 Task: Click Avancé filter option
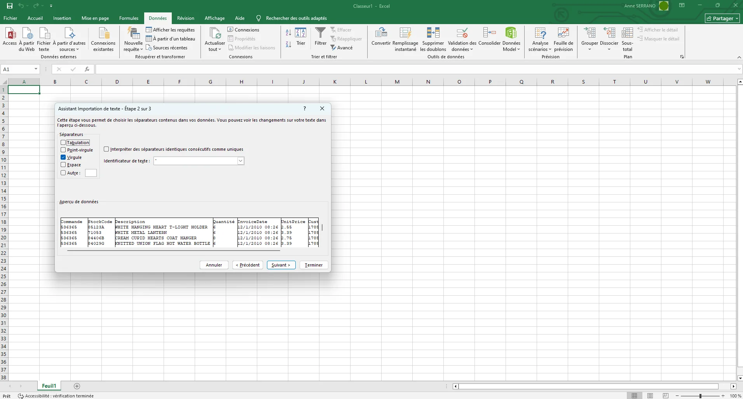342,48
